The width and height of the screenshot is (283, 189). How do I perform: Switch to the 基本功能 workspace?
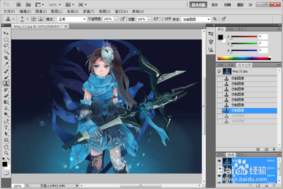pyautogui.click(x=198, y=5)
